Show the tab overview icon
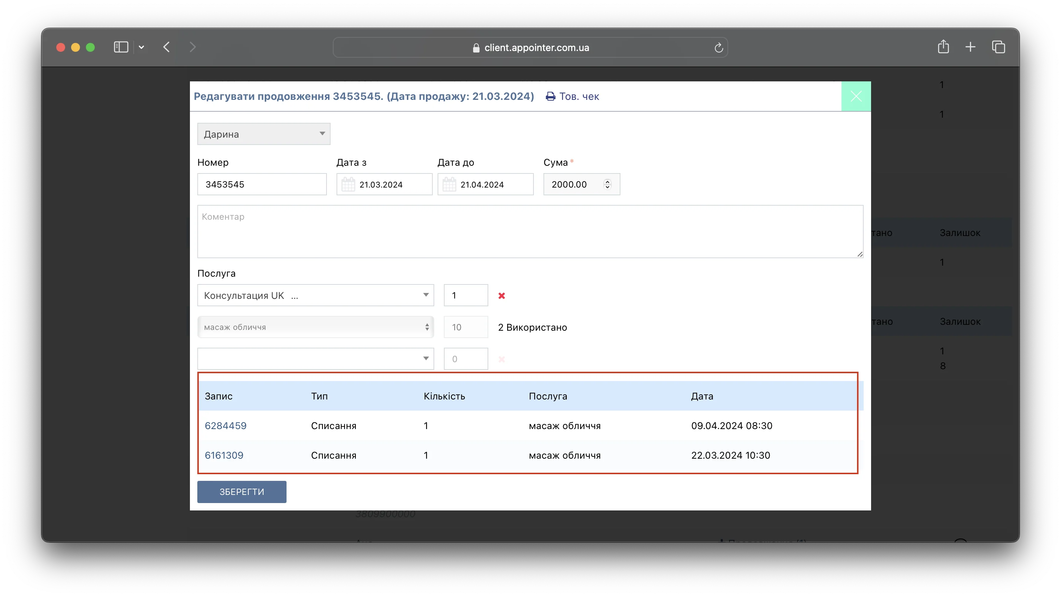This screenshot has width=1061, height=597. 998,47
